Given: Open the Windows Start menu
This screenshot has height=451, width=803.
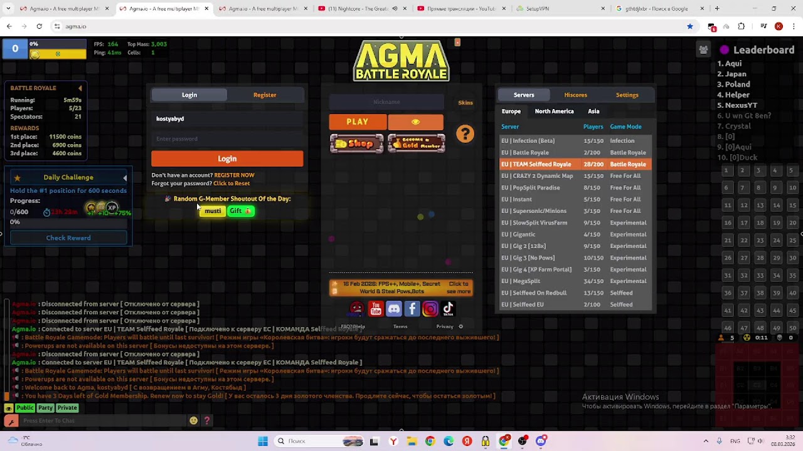Looking at the screenshot, I should (x=263, y=441).
